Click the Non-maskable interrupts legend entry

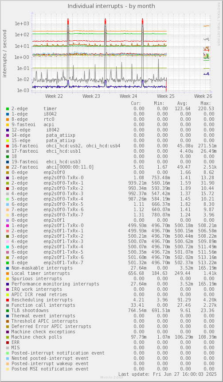pos(42,268)
